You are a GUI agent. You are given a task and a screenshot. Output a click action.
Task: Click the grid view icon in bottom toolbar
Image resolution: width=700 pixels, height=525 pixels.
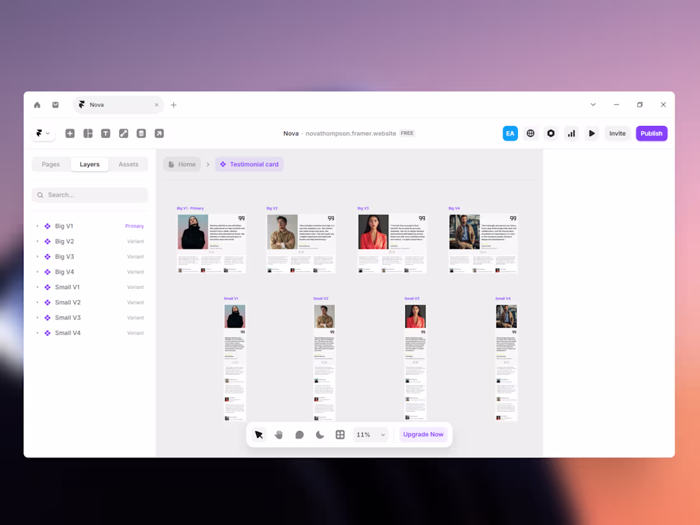340,435
